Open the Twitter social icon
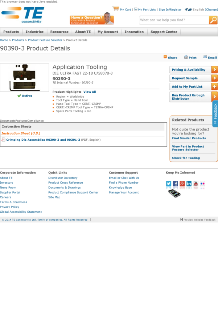This screenshot has width=218, height=309. [x=169, y=184]
